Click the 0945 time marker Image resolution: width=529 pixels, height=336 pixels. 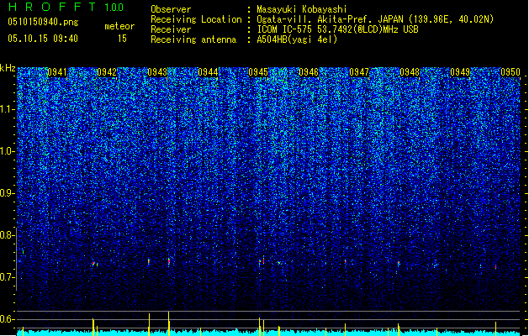pos(258,72)
